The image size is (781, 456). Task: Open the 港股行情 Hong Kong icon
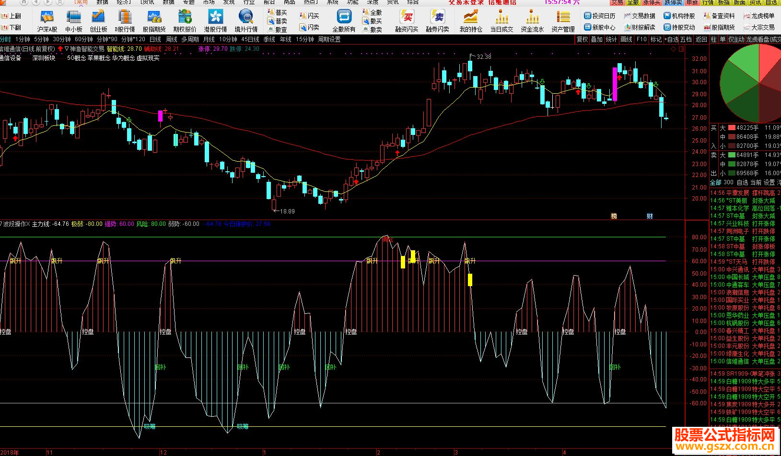(215, 22)
